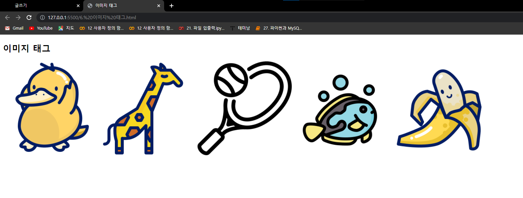The height and width of the screenshot is (198, 523).
Task: Go forward to the next page
Action: (x=18, y=18)
